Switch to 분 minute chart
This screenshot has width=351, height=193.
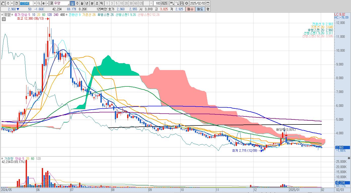(x=92, y=3)
